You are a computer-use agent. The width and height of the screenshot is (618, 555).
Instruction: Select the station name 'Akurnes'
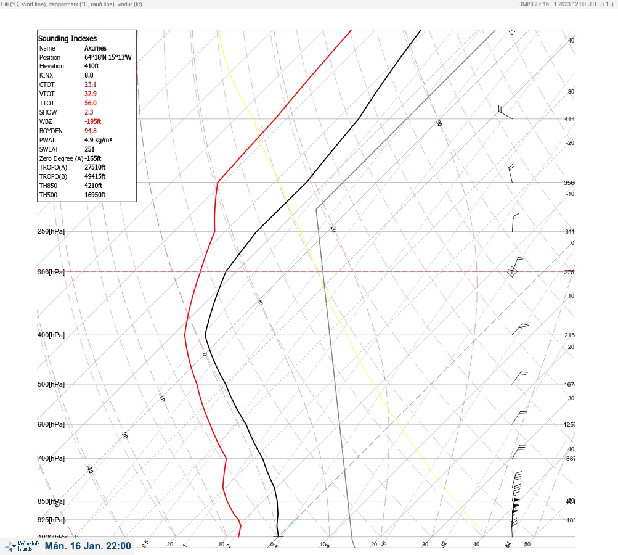(x=96, y=48)
